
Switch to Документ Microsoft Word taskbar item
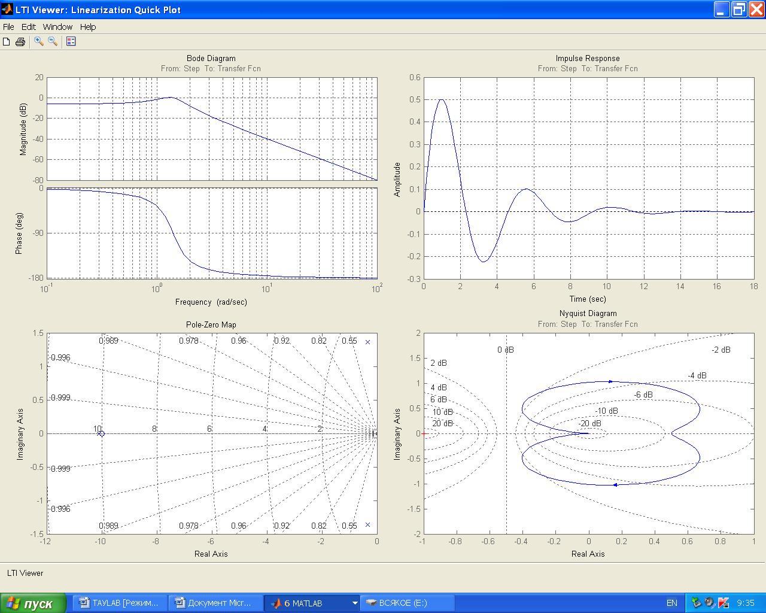pos(214,603)
